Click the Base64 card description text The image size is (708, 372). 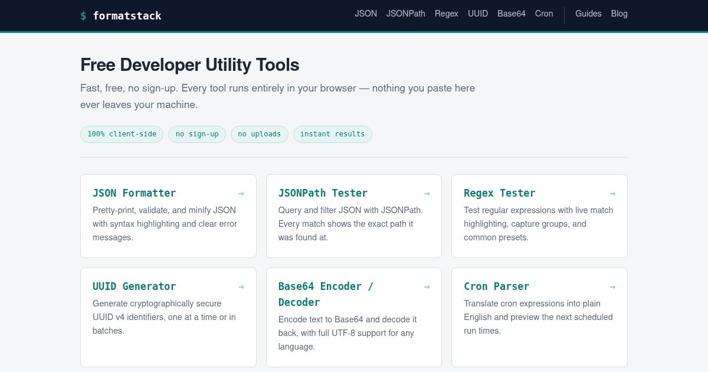[x=348, y=333]
